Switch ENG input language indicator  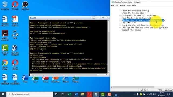pos(155,94)
